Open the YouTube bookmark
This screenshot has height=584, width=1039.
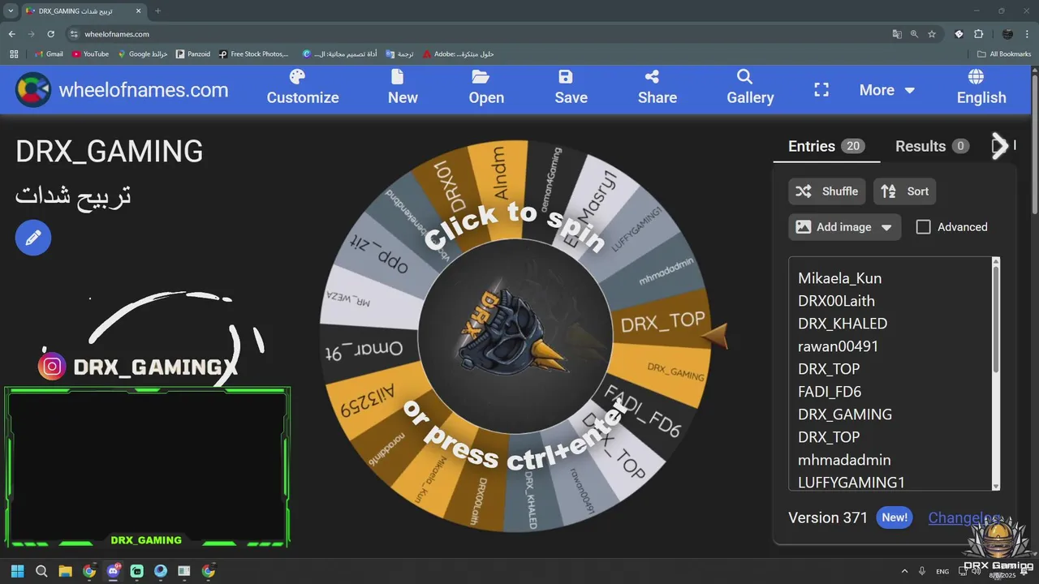[90, 54]
